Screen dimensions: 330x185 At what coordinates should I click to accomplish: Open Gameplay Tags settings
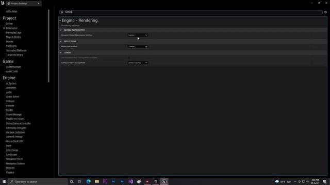14,32
